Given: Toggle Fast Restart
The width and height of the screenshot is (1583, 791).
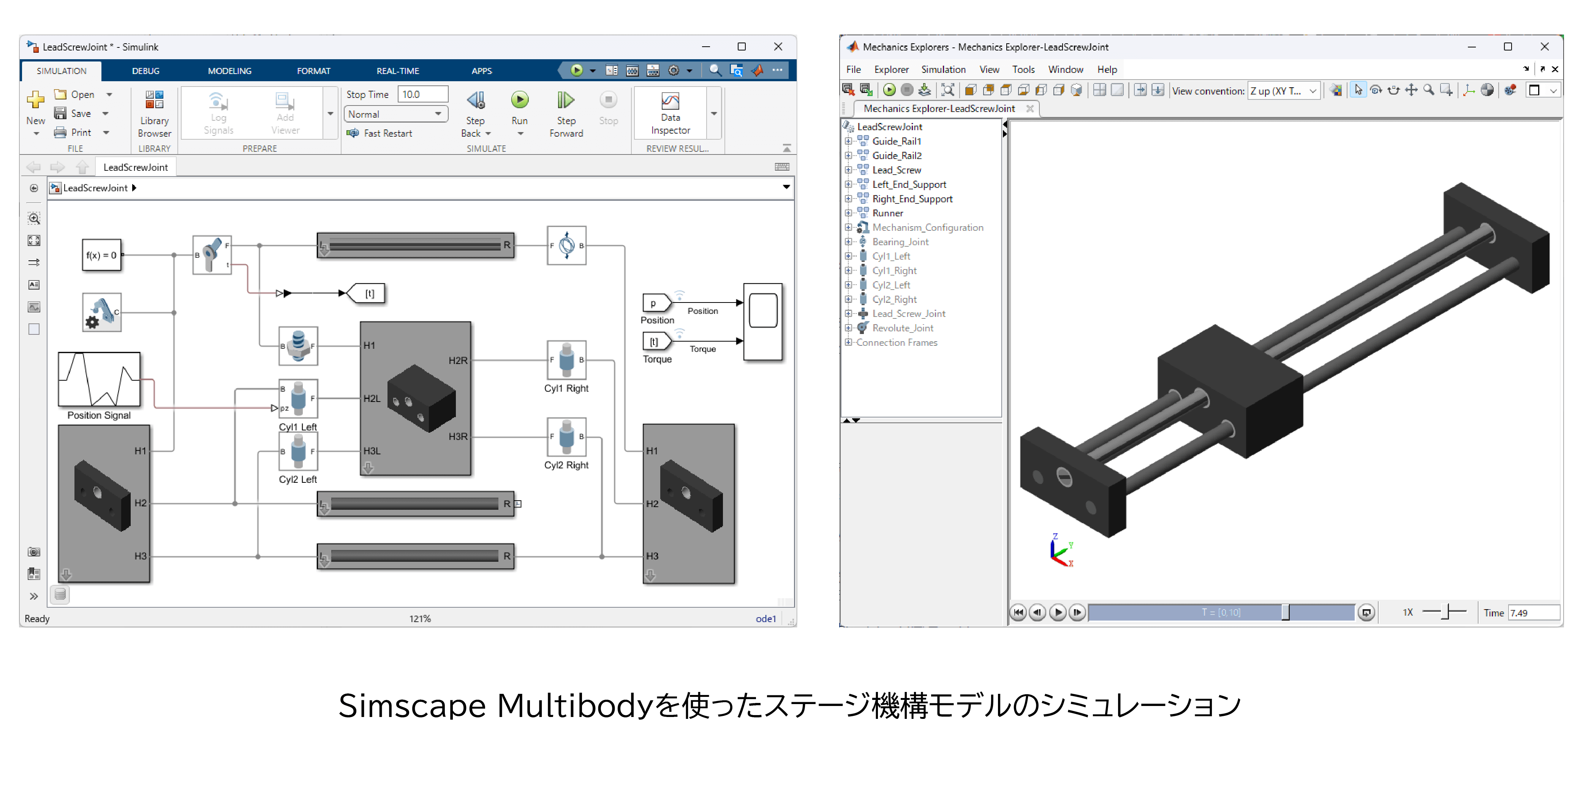Looking at the screenshot, I should point(379,133).
